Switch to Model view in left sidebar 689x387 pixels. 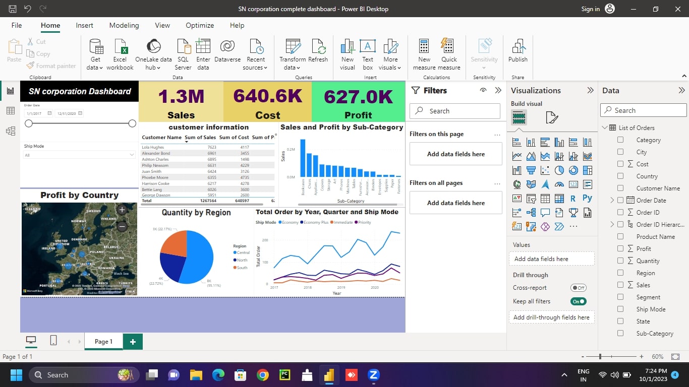11,131
